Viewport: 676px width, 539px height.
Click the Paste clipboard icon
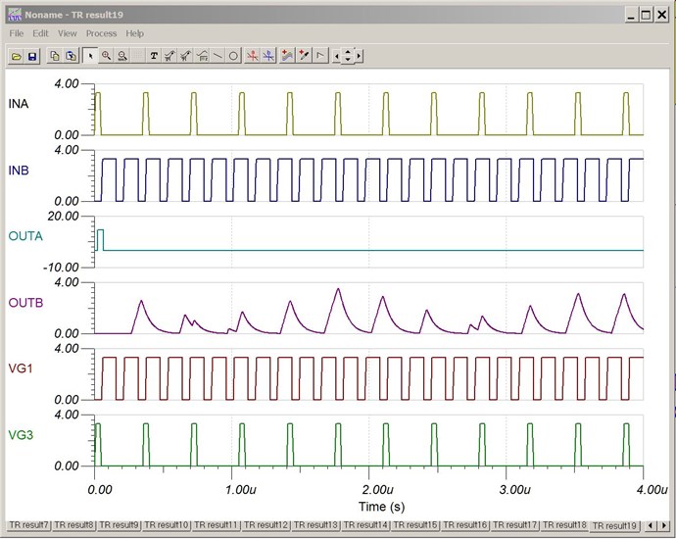pyautogui.click(x=72, y=56)
